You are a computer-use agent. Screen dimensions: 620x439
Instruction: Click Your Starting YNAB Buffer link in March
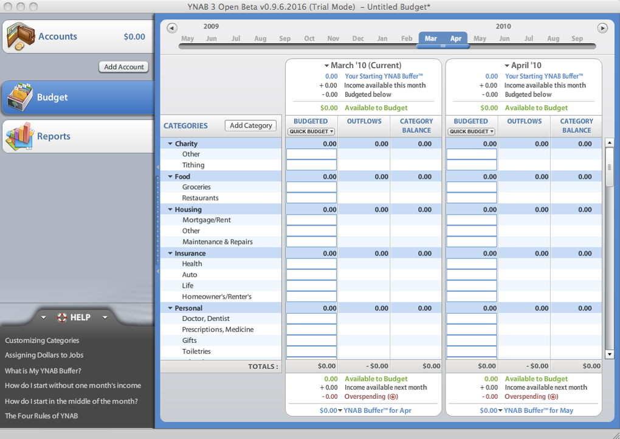384,77
